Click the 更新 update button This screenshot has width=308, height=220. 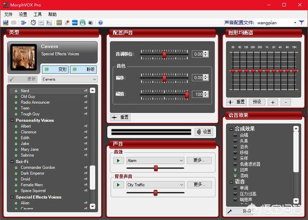click(x=23, y=79)
